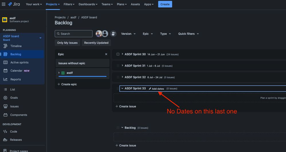
Task: Click Create issue under Backlog
Action: [x=126, y=145]
